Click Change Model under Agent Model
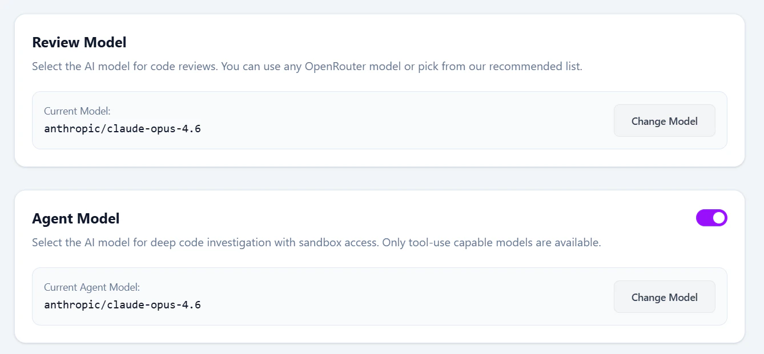 point(664,297)
